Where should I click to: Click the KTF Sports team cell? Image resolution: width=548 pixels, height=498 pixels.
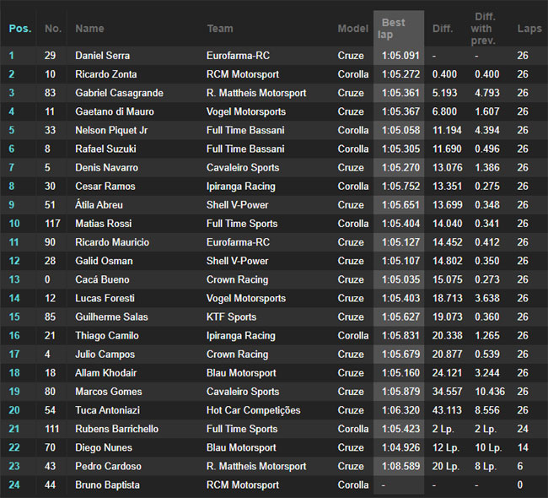point(231,317)
